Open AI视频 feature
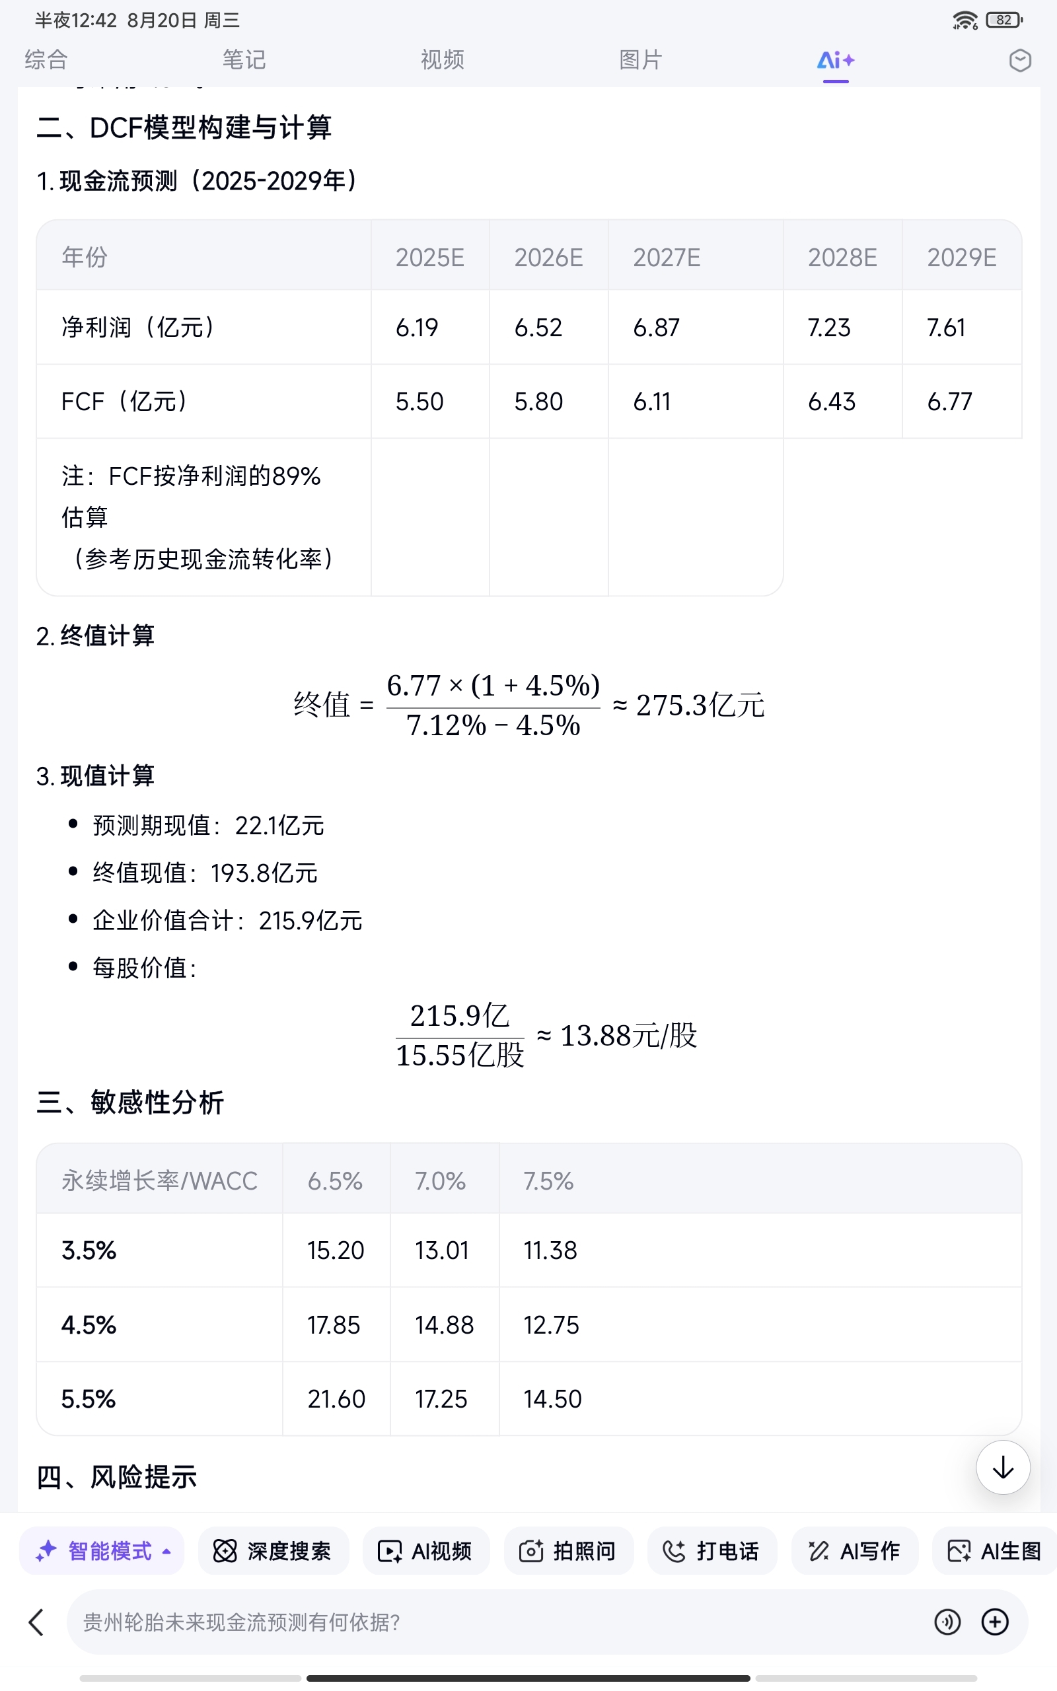This screenshot has width=1057, height=1691. point(425,1551)
